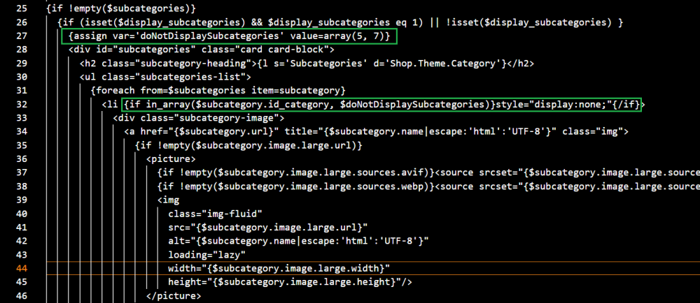700x303 pixels.
Task: Click the a href="{$subcategory.url}" line
Action: [377, 131]
